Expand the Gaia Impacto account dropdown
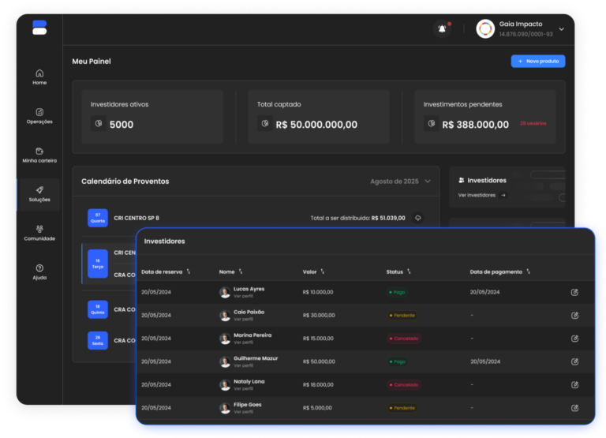606x438 pixels. coord(562,29)
